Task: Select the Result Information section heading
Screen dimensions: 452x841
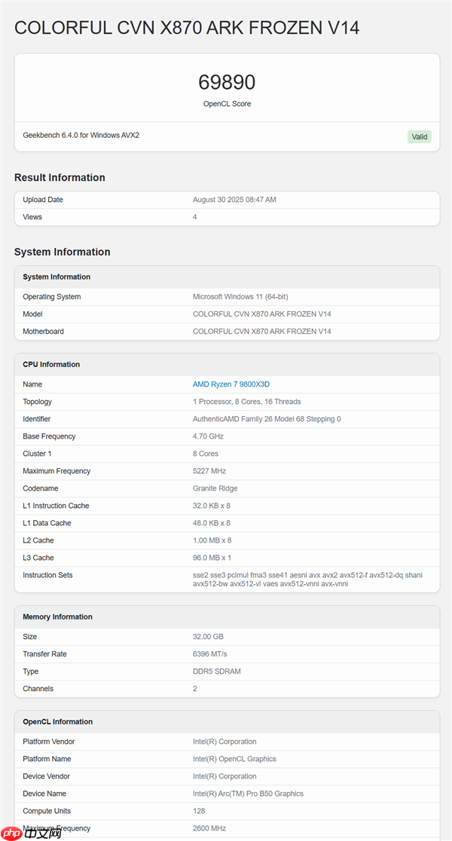Action: point(60,178)
